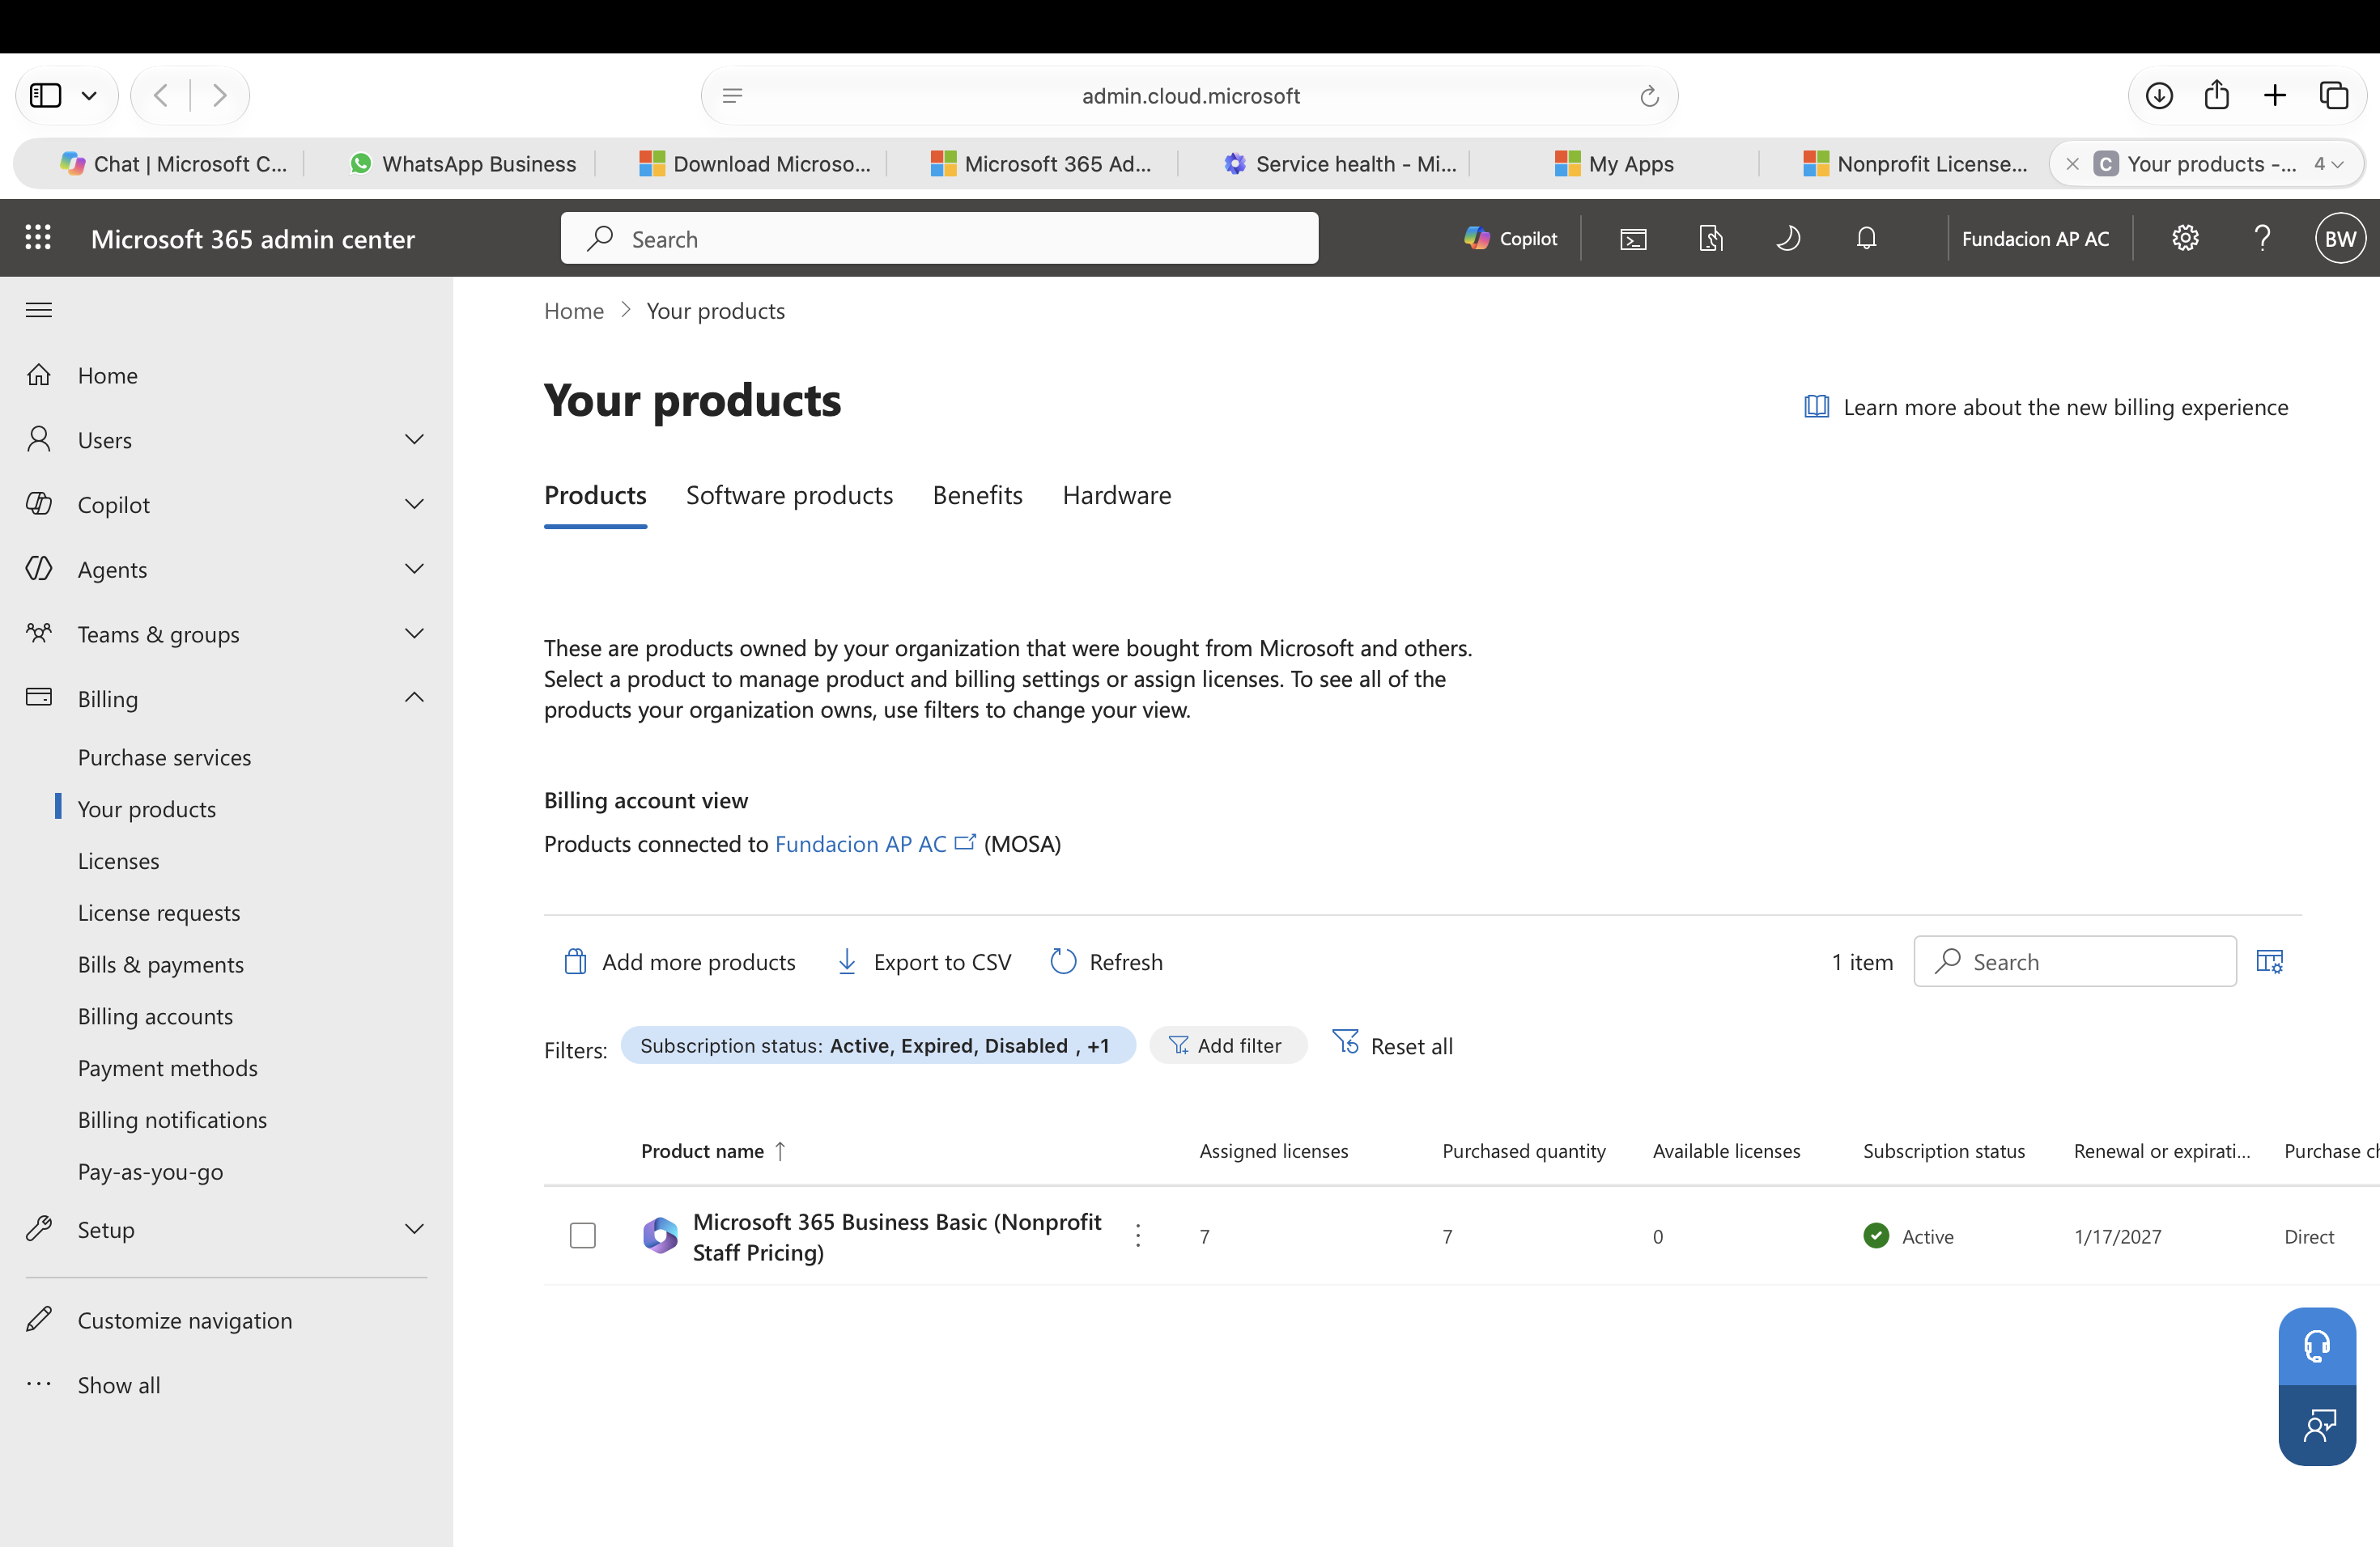
Task: Click the Safari reader/page menu icon in address bar
Action: coord(732,96)
